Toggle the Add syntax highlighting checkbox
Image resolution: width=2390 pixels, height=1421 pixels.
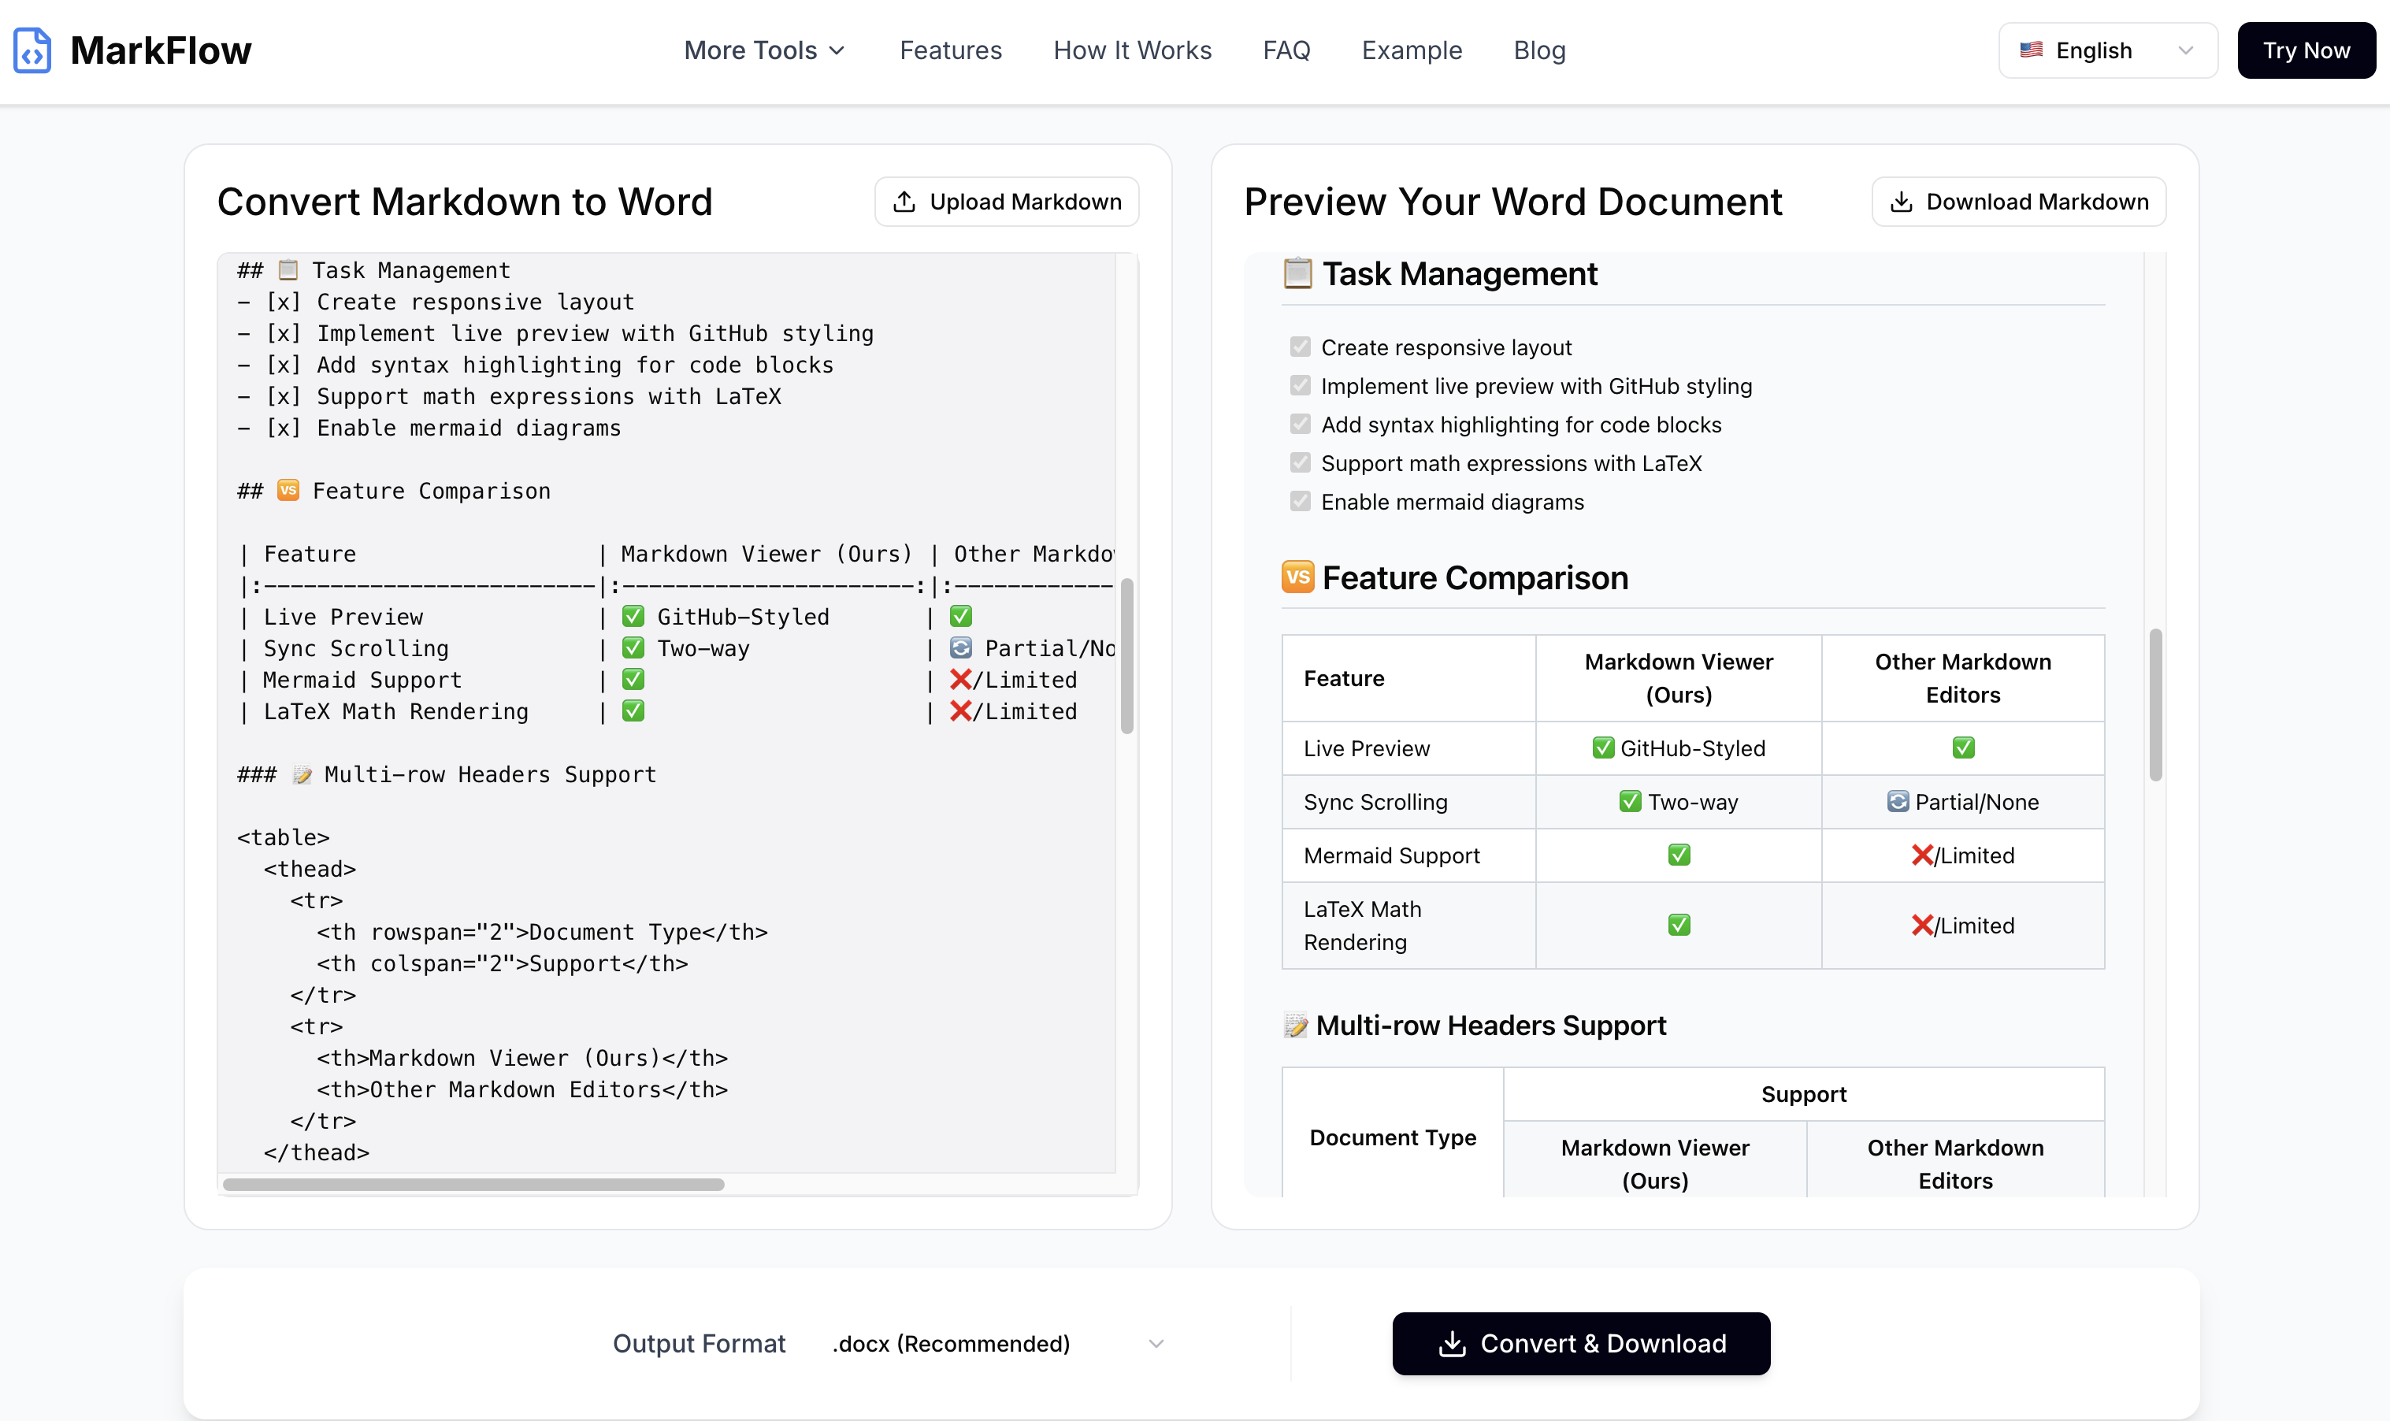(x=1299, y=425)
